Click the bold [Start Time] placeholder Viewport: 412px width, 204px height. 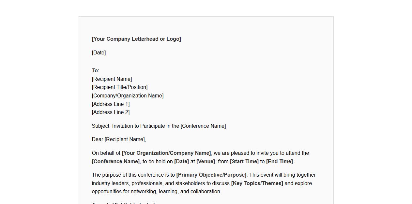click(244, 162)
